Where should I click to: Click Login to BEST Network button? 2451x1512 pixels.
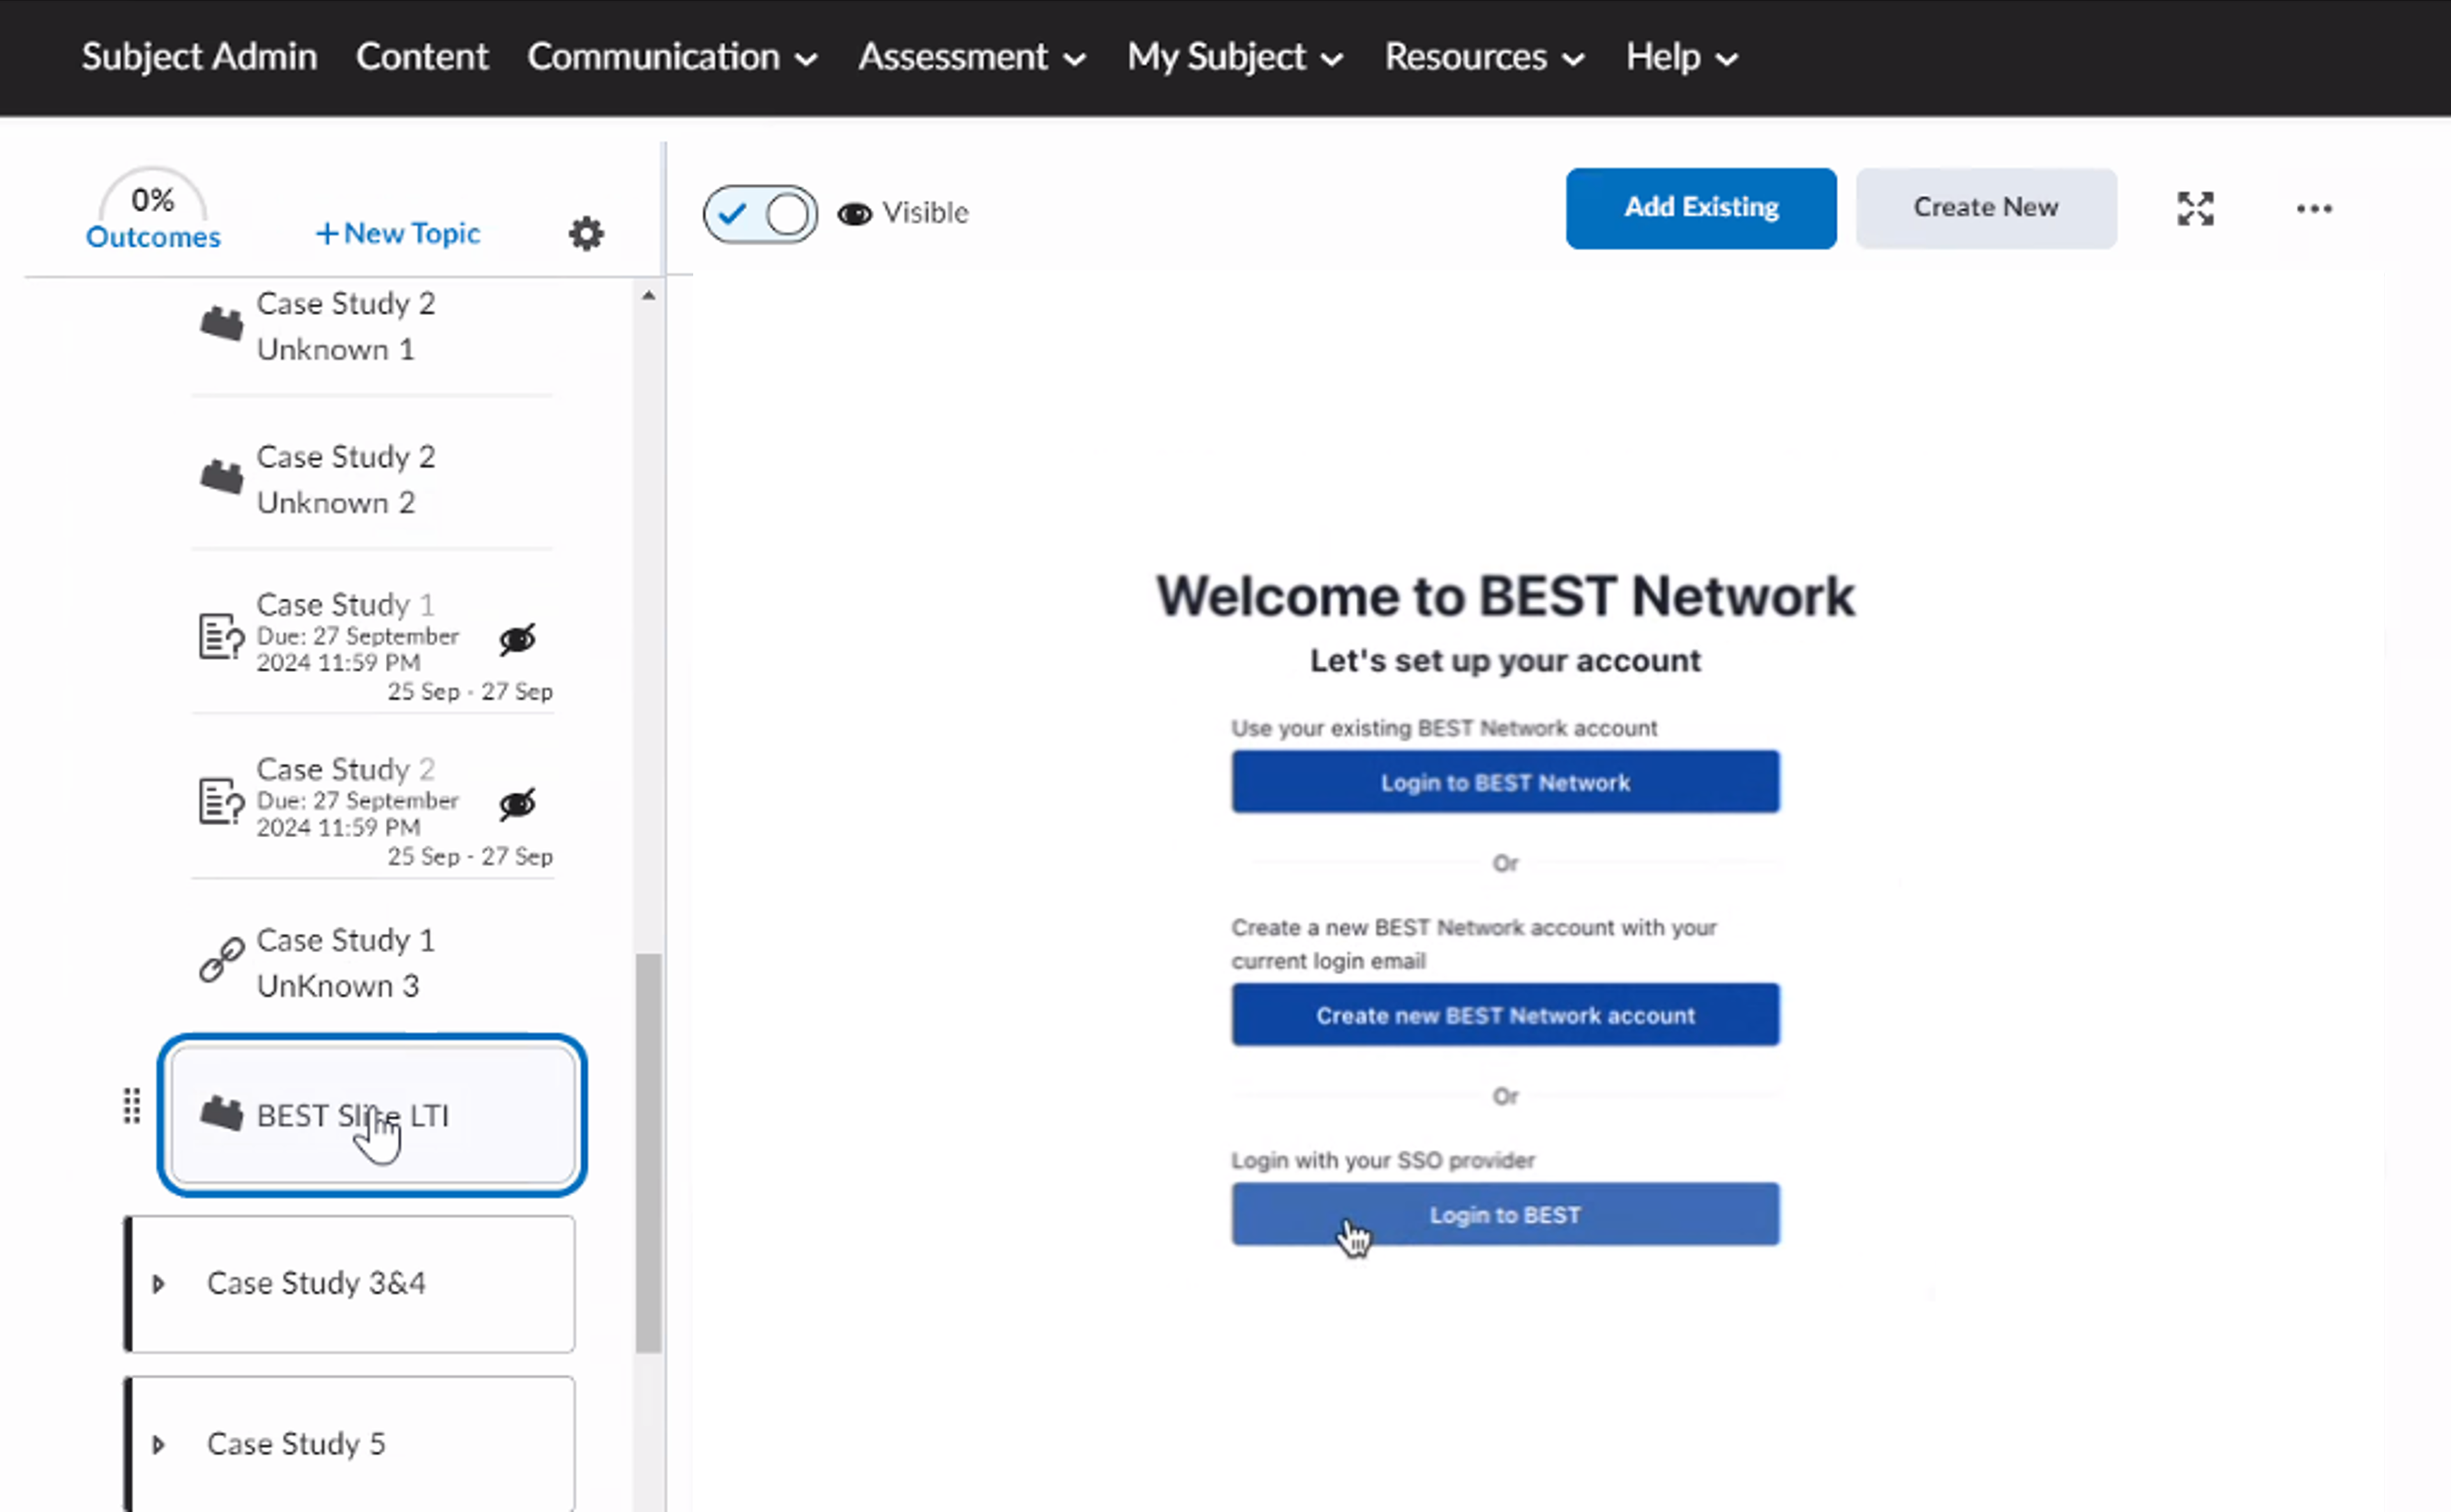pyautogui.click(x=1504, y=782)
